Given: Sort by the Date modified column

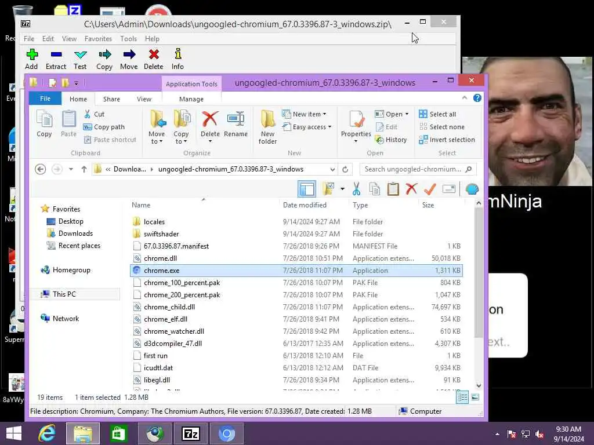Looking at the screenshot, I should tap(305, 205).
